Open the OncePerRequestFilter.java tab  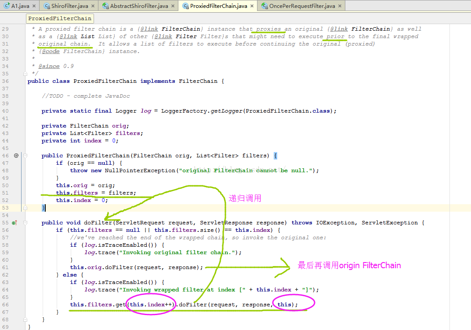302,6
